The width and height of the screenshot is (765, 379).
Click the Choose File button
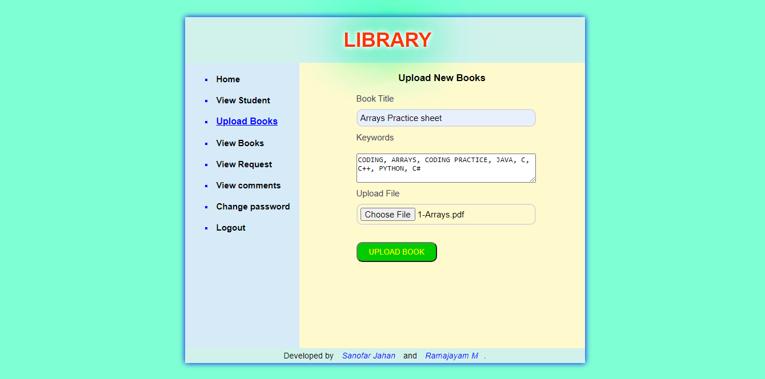coord(387,214)
